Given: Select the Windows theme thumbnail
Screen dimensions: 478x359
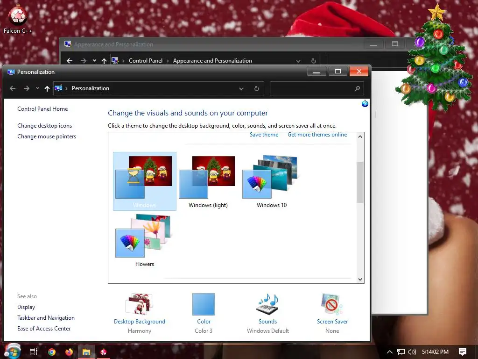Looking at the screenshot, I should [145, 181].
